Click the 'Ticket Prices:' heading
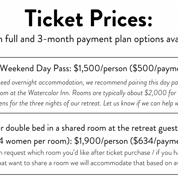178x178 pixels. [x=88, y=18]
